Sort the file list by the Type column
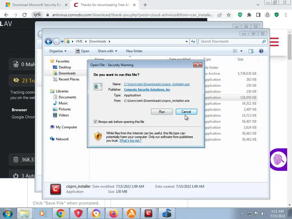 (207, 59)
